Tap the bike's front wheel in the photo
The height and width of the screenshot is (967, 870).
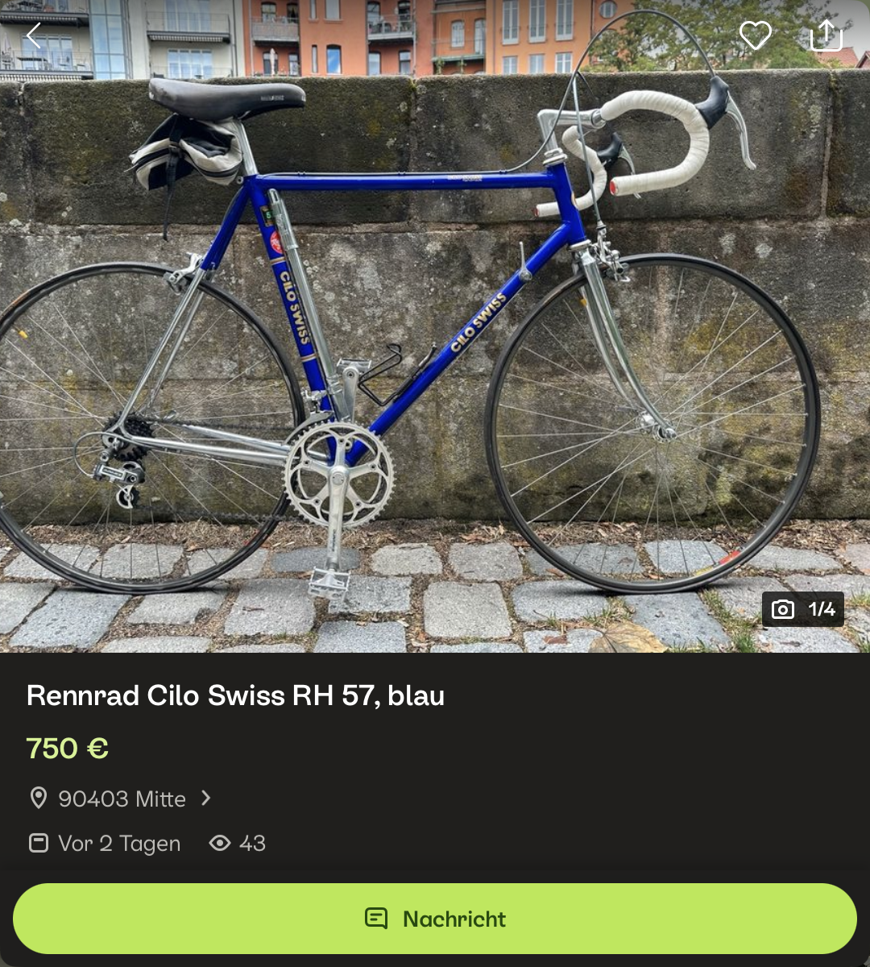652,423
